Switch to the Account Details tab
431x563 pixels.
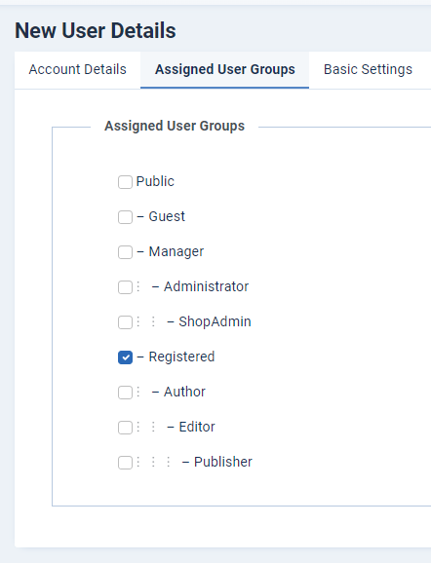[78, 70]
